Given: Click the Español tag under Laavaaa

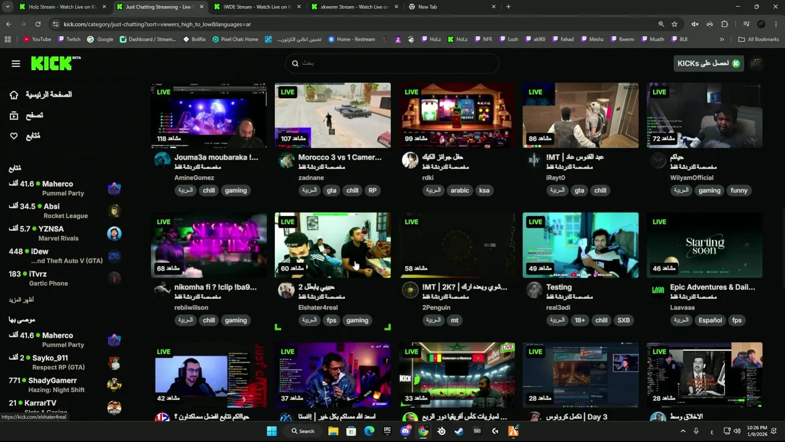Looking at the screenshot, I should point(710,320).
